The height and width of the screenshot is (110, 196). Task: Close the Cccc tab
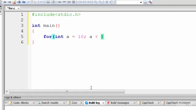point(81,103)
